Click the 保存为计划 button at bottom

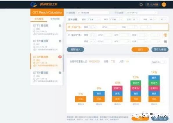coord(160,119)
